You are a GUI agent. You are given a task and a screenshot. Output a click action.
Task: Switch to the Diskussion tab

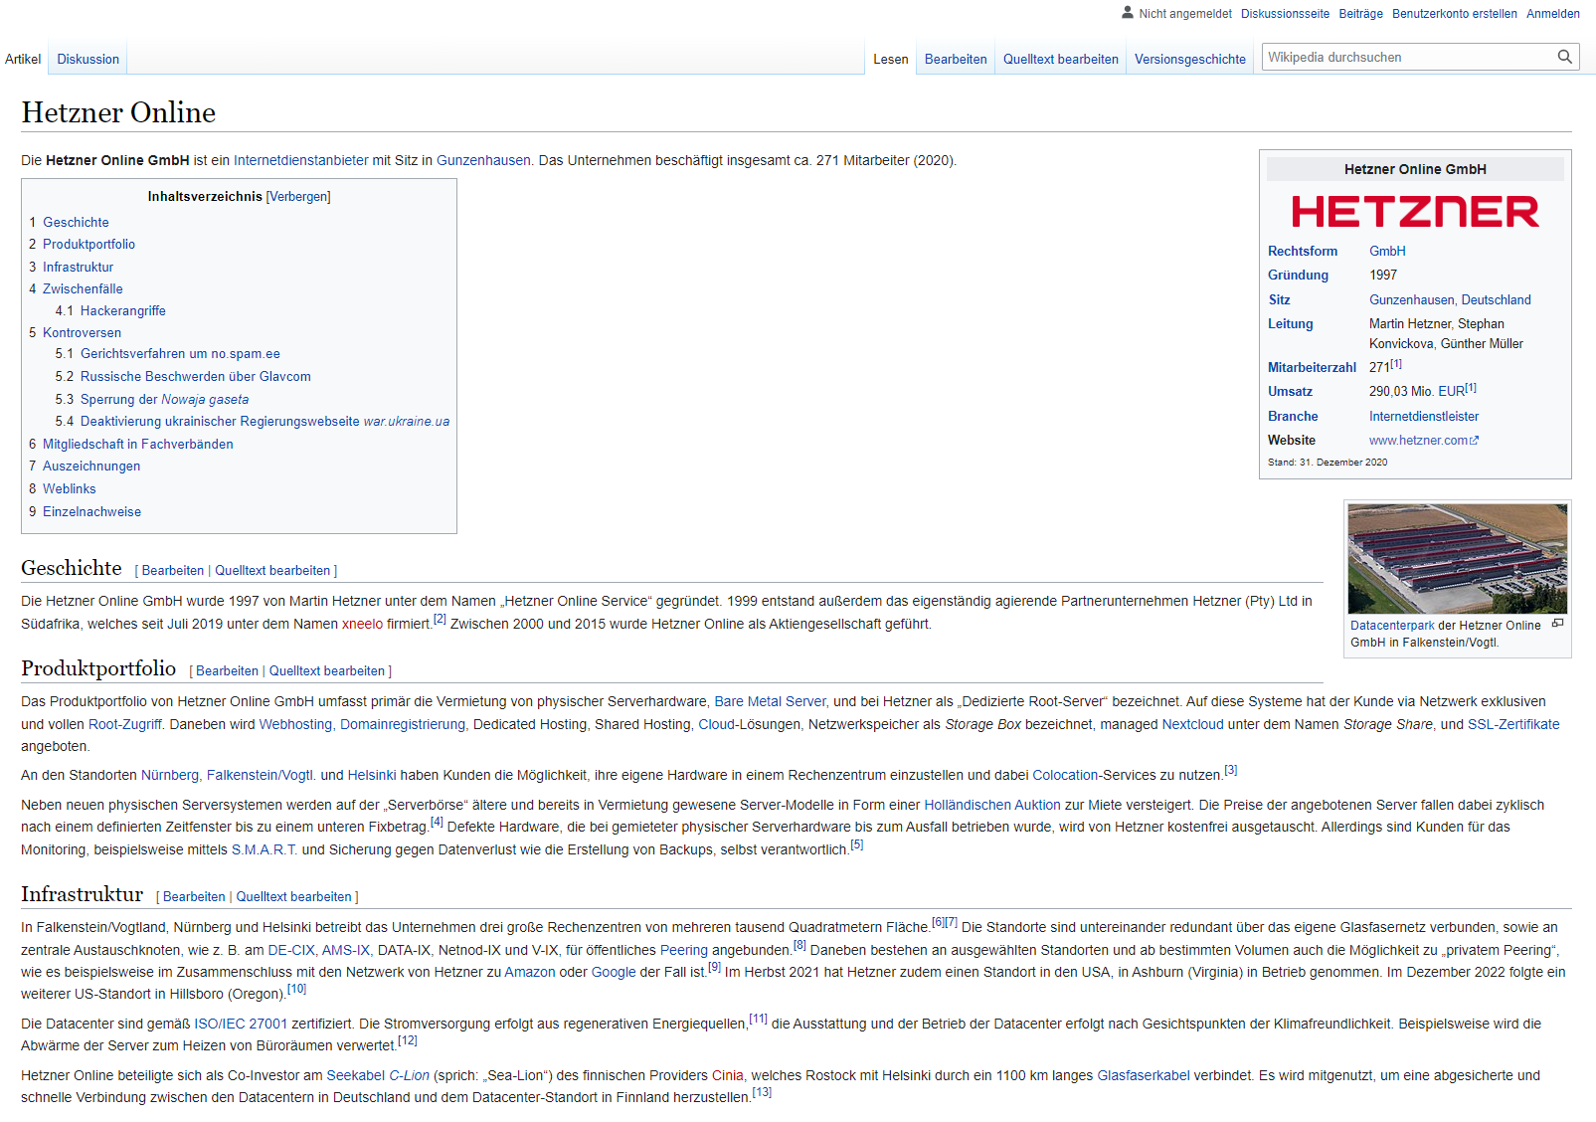click(88, 59)
